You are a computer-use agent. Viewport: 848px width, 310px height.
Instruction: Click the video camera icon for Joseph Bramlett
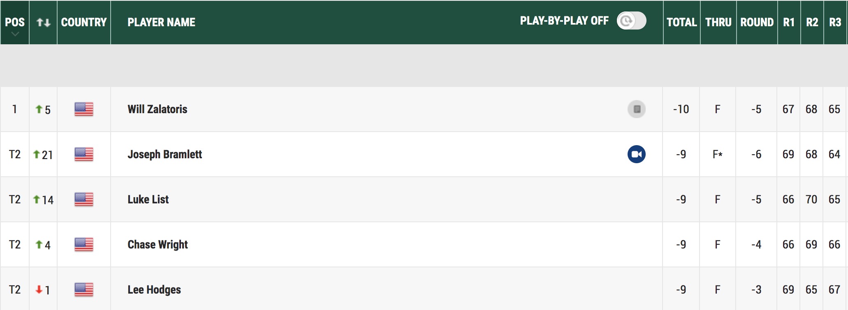coord(636,154)
